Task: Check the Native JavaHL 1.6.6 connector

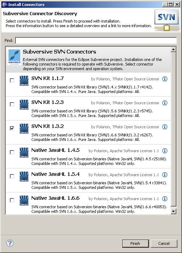Action: [x=12, y=200]
